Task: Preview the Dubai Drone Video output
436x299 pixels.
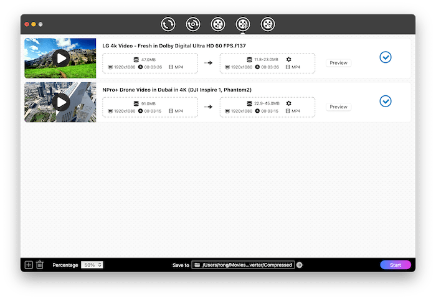Action: coord(338,107)
